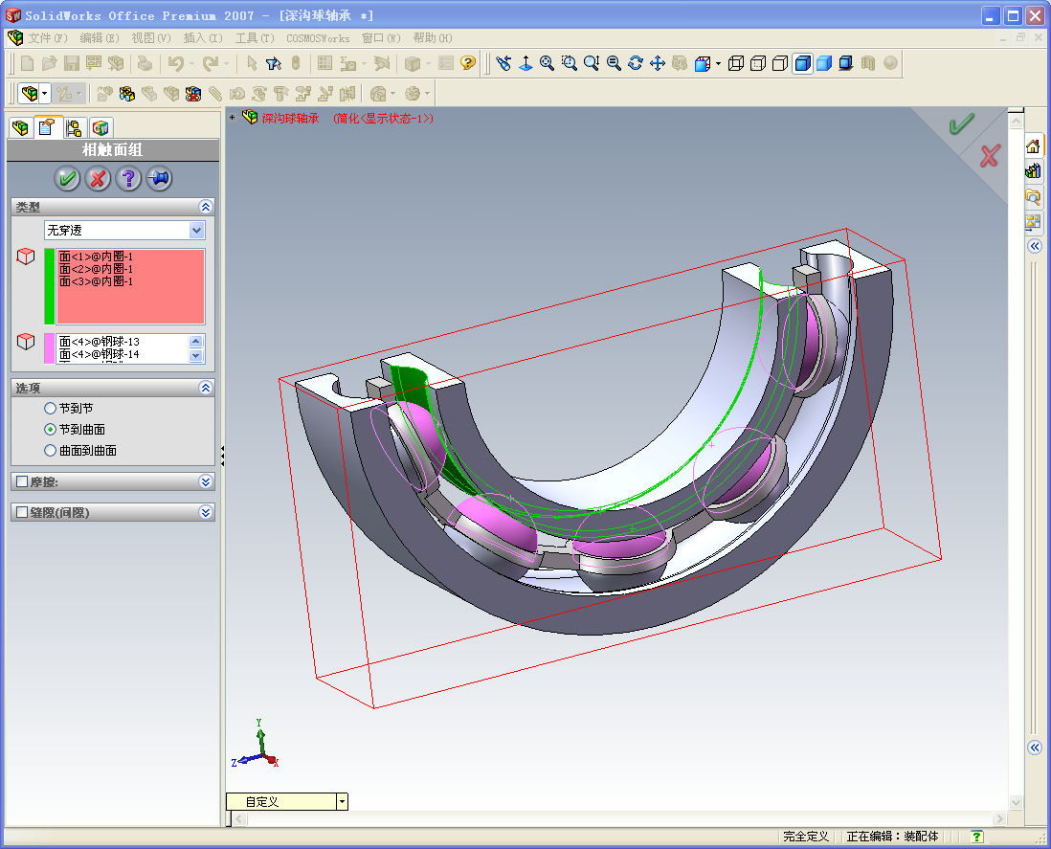The height and width of the screenshot is (849, 1051).
Task: Toggle Shadows in Shaded Mode
Action: [846, 64]
